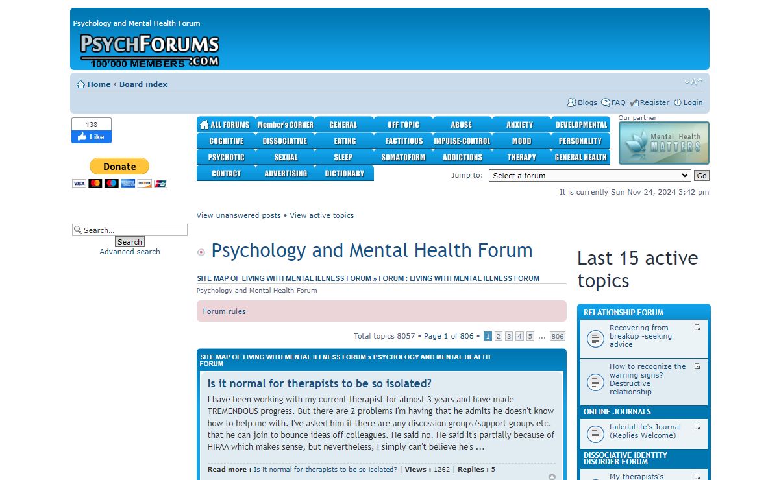Click the change font size icon
Image resolution: width=779 pixels, height=480 pixels.
click(693, 82)
